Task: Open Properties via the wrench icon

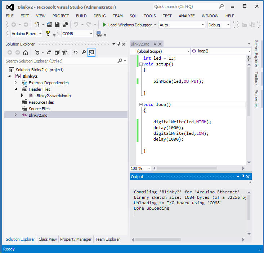Action: point(84,52)
